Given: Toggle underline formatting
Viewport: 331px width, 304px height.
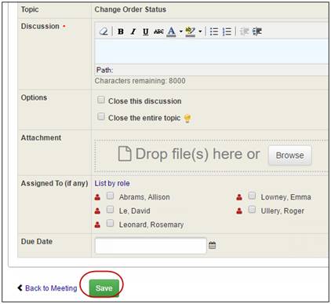Looking at the screenshot, I should (x=146, y=31).
